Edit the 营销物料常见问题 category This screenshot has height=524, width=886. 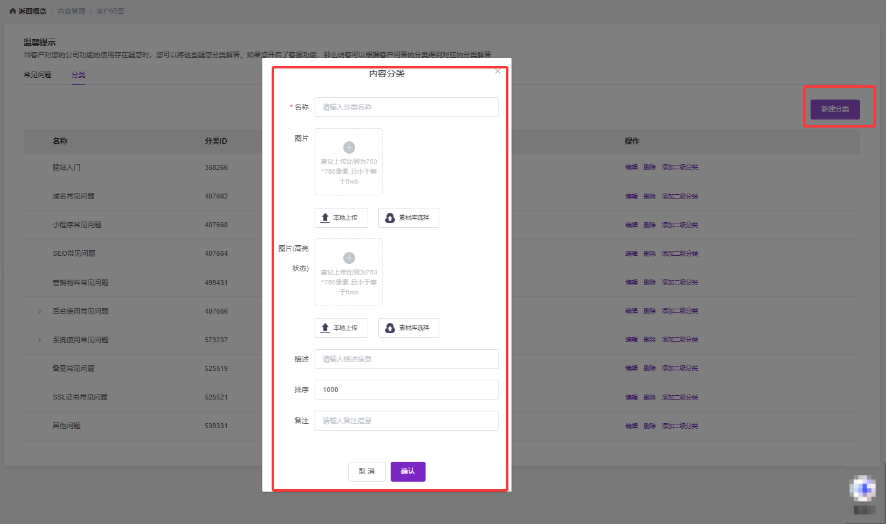pyautogui.click(x=631, y=283)
